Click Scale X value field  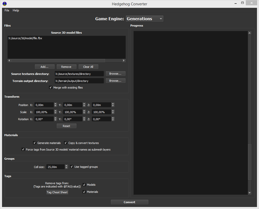(44, 112)
